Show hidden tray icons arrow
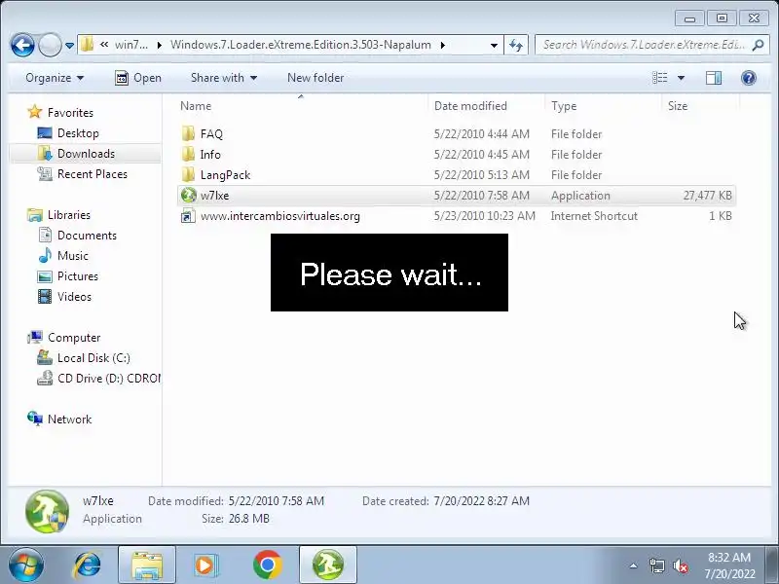779x584 pixels. (x=634, y=566)
